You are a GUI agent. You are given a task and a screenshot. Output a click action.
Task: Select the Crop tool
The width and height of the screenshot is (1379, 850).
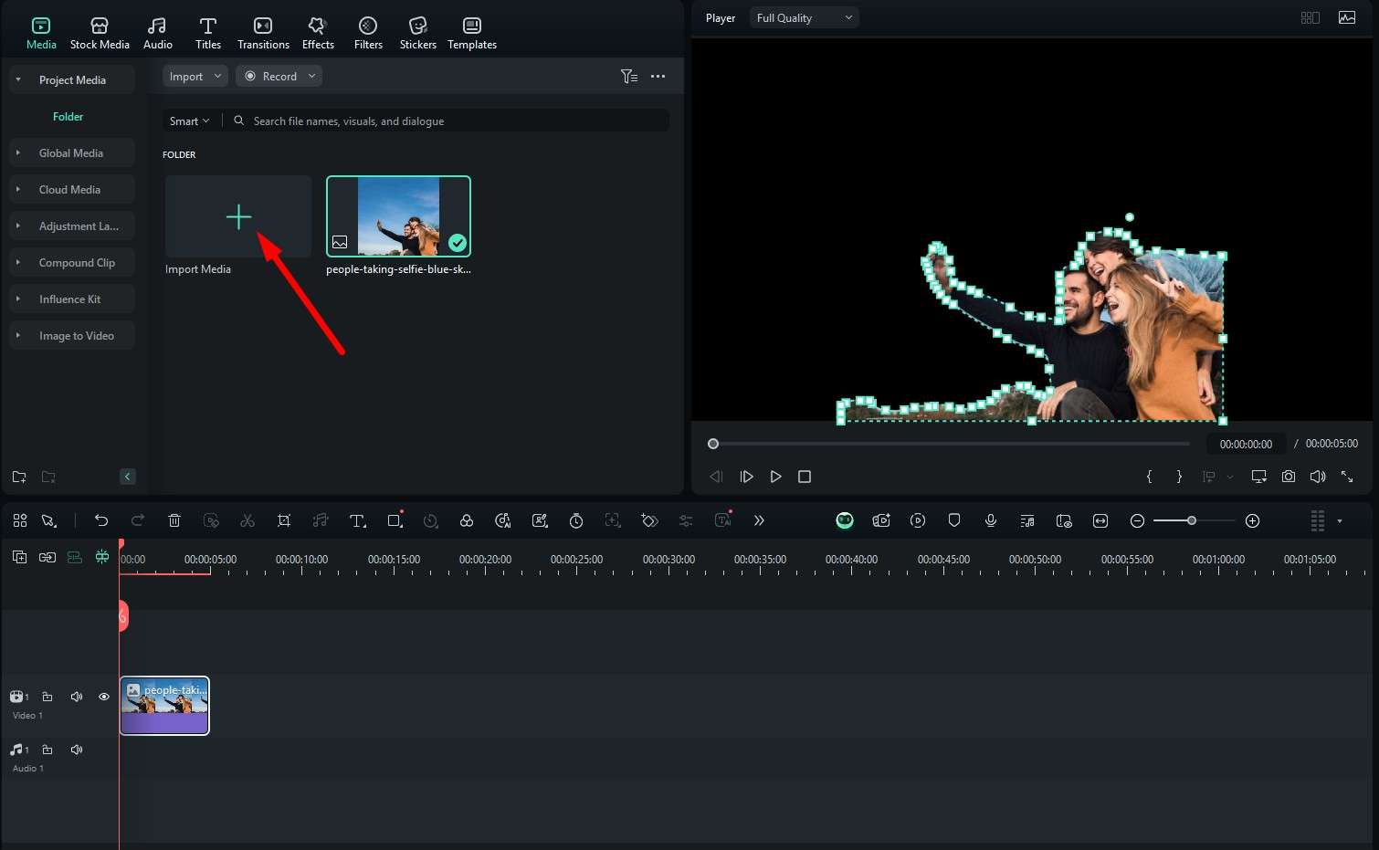tap(284, 520)
